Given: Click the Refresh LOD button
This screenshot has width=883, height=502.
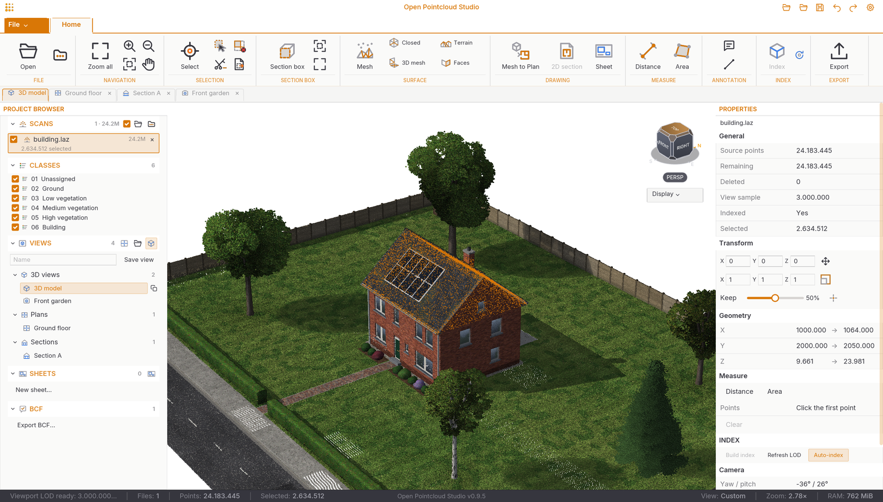Looking at the screenshot, I should (784, 455).
